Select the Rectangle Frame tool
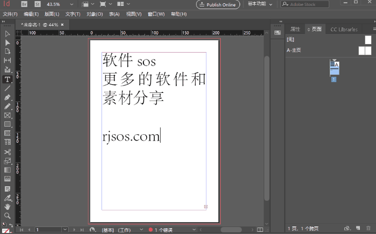This screenshot has height=234, width=376. [x=8, y=115]
